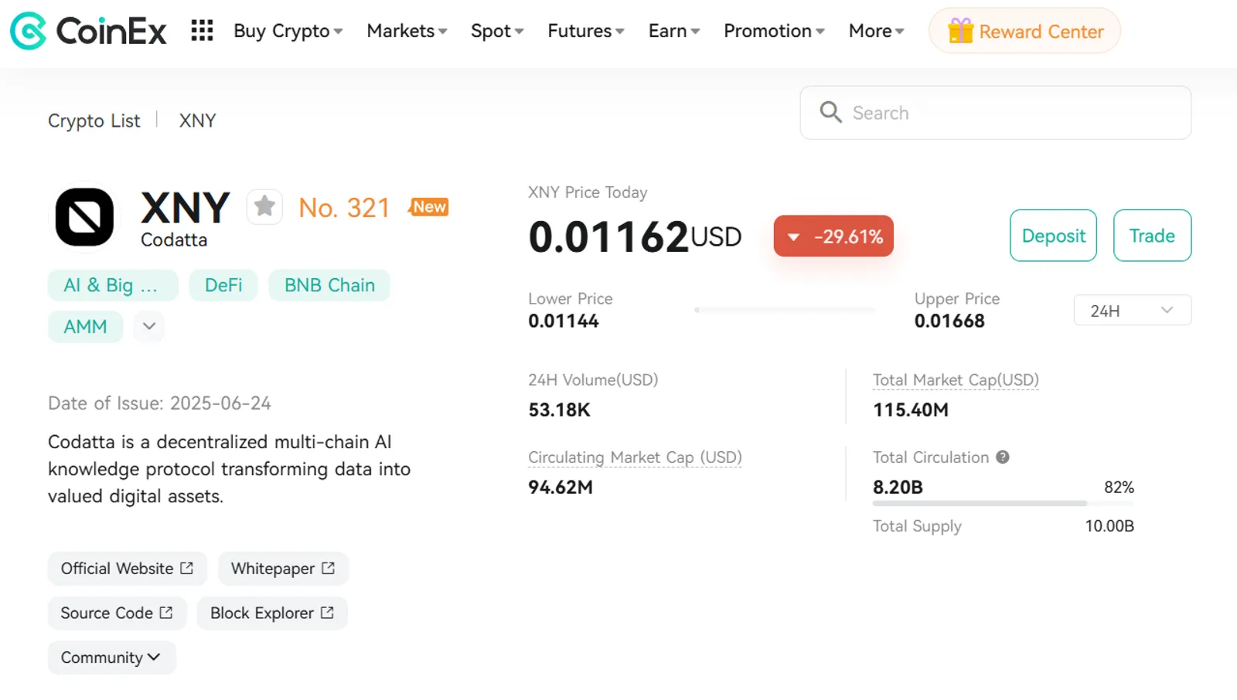Click the 0.01162 USD price value
Image resolution: width=1237 pixels, height=700 pixels.
(635, 236)
